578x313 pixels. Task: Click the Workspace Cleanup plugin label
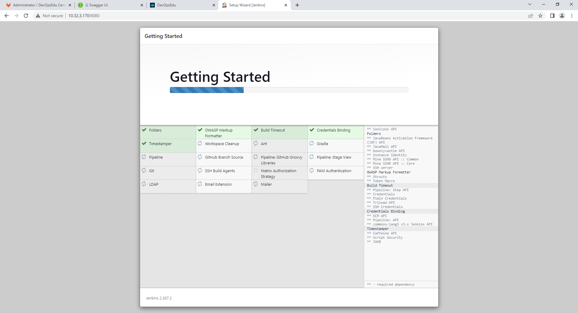[x=222, y=144]
